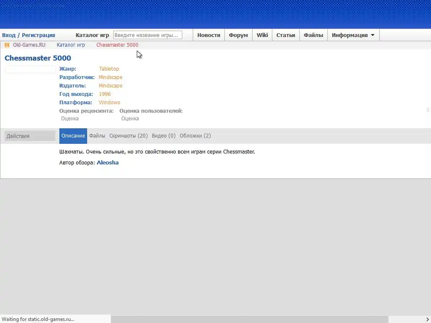Follow the Tabletop genre link
431x323 pixels.
(x=109, y=69)
